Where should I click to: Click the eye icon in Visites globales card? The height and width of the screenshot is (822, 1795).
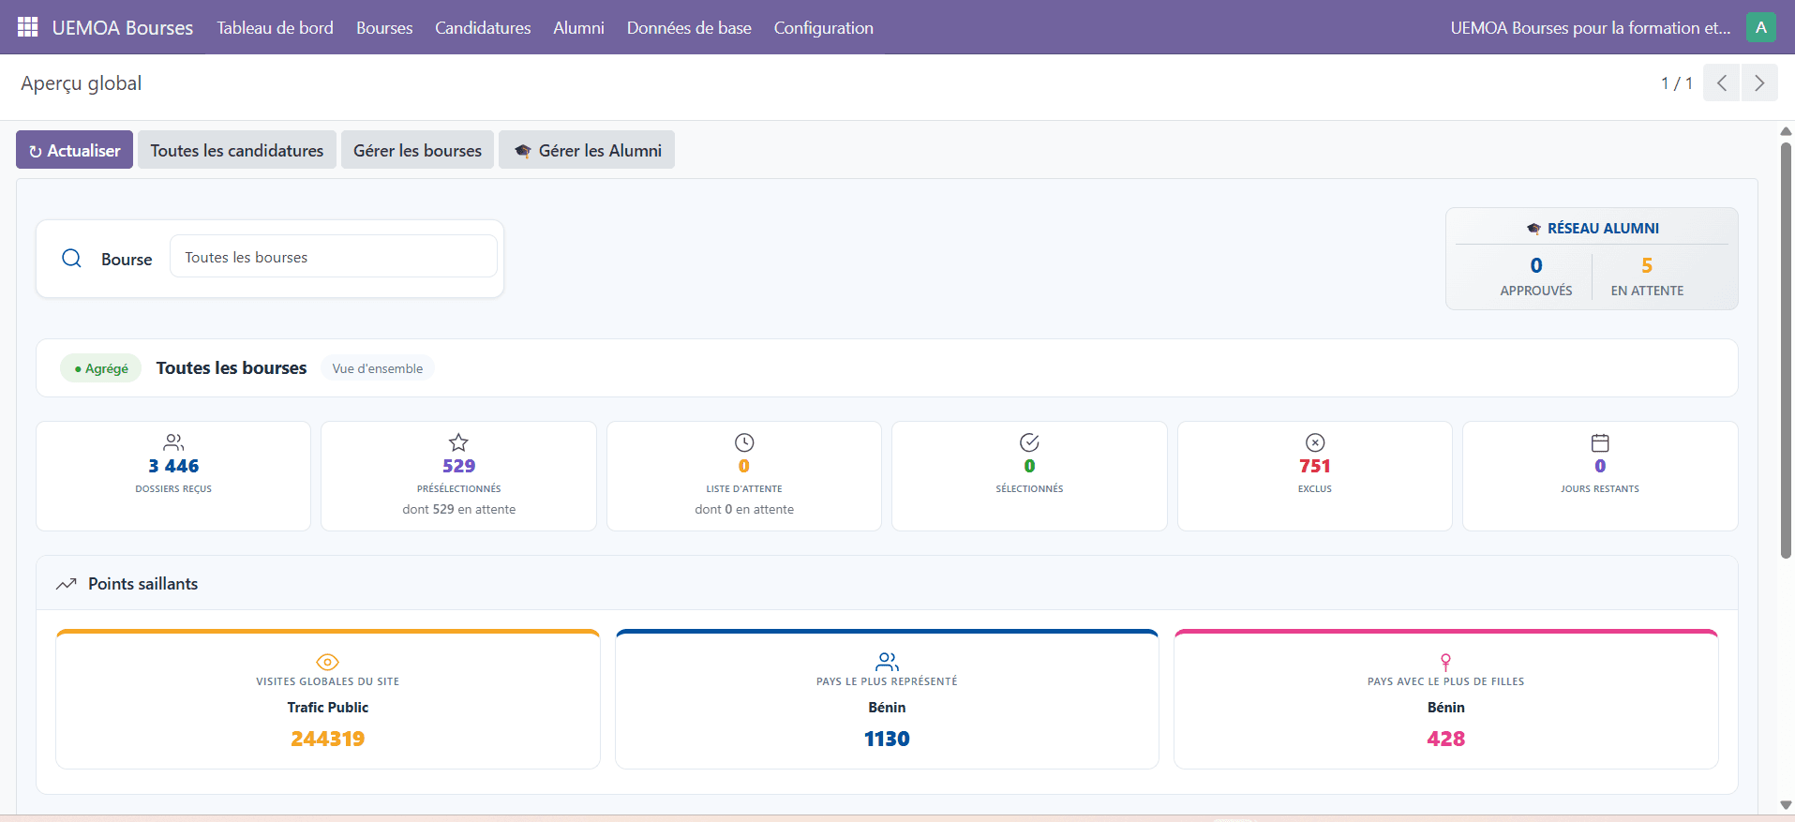pyautogui.click(x=327, y=662)
